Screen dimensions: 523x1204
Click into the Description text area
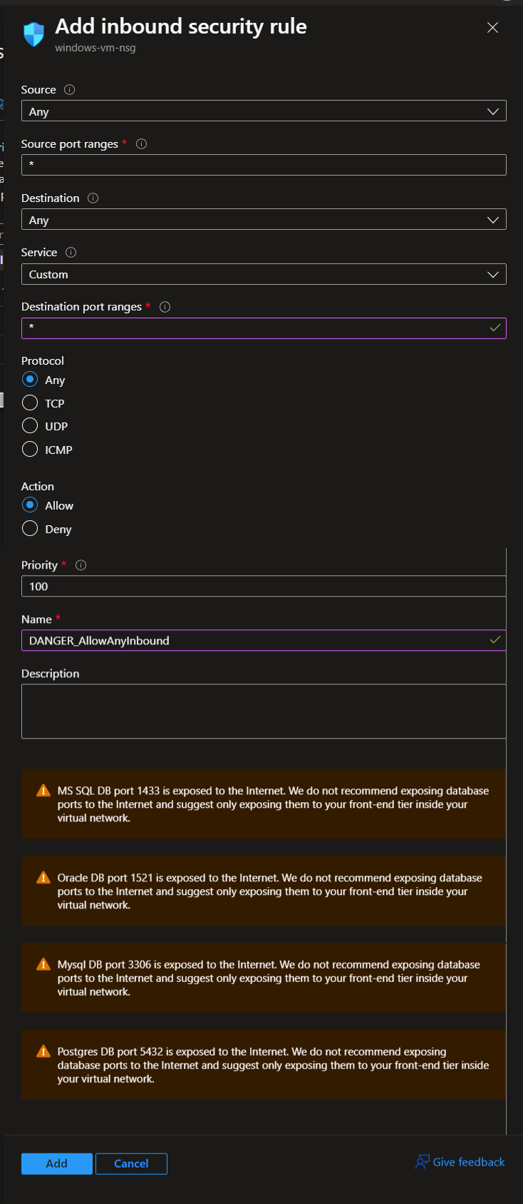[264, 711]
